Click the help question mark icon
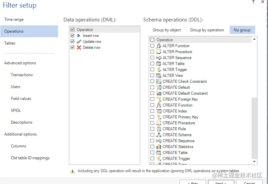This screenshot has width=268, height=184. click(253, 2)
